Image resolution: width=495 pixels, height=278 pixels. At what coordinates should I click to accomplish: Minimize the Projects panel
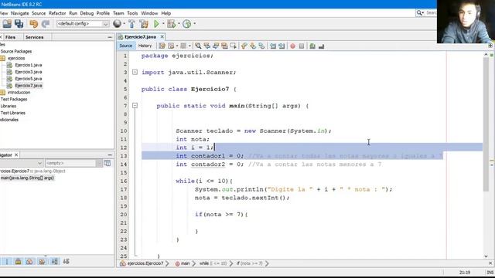pos(110,37)
